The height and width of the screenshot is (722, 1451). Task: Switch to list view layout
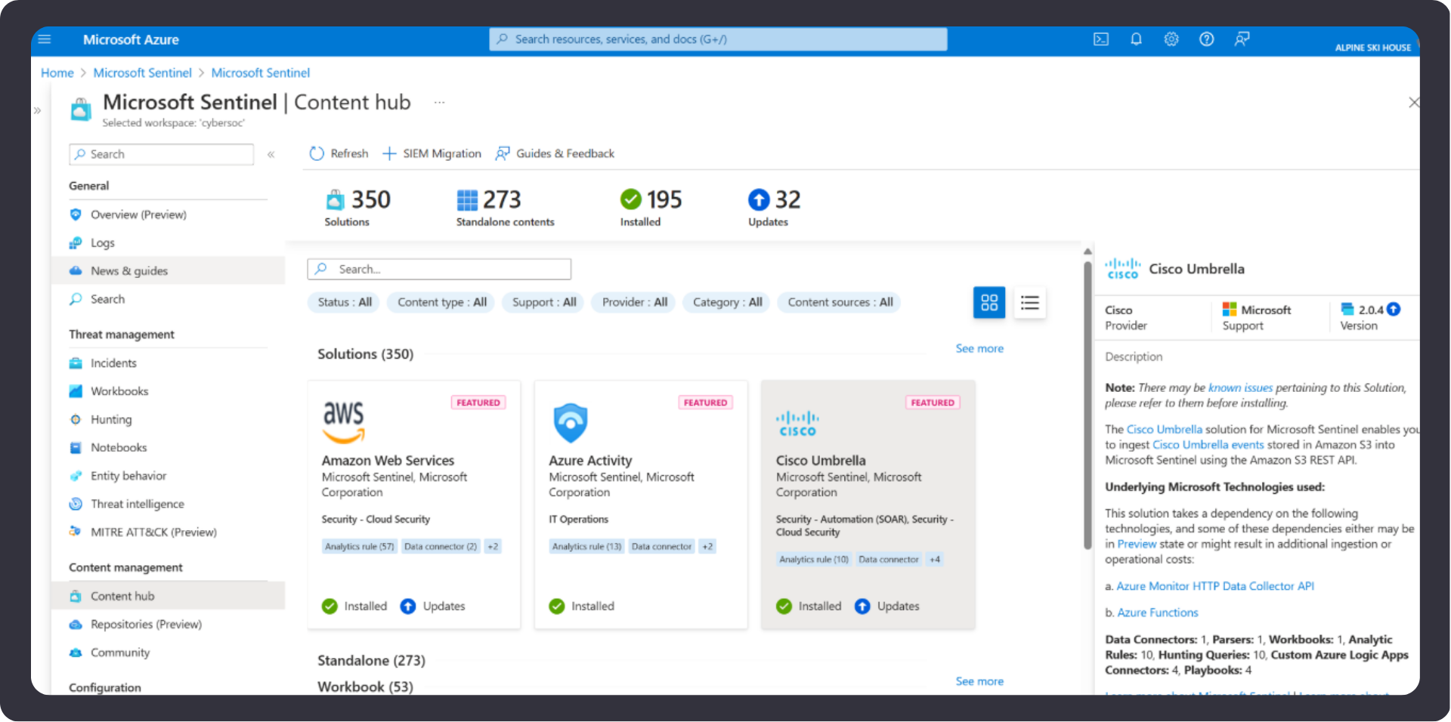click(1029, 303)
